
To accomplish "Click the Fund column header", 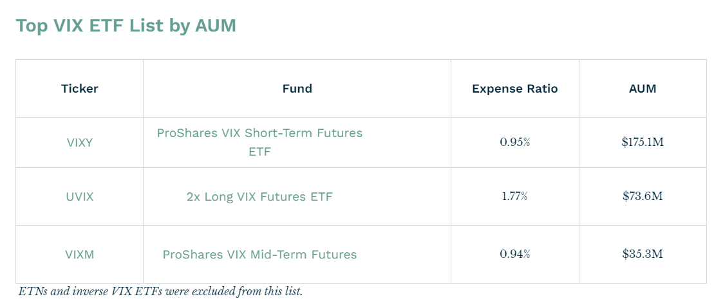I will 297,89.
